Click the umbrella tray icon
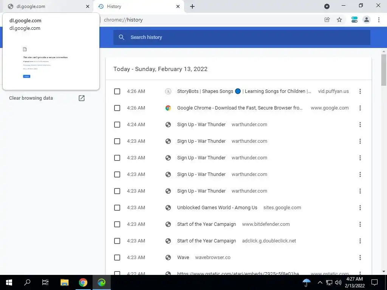 point(307,282)
